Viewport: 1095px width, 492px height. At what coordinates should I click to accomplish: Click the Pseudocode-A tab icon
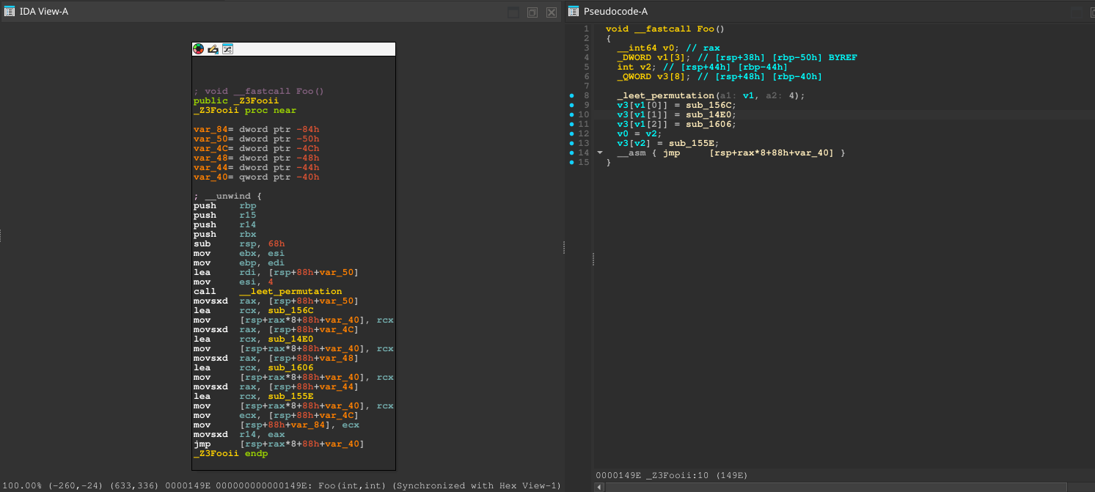pos(574,11)
